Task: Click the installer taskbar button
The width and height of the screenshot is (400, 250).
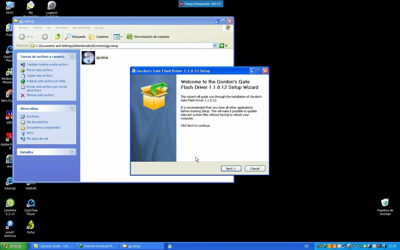Action: click(170, 246)
